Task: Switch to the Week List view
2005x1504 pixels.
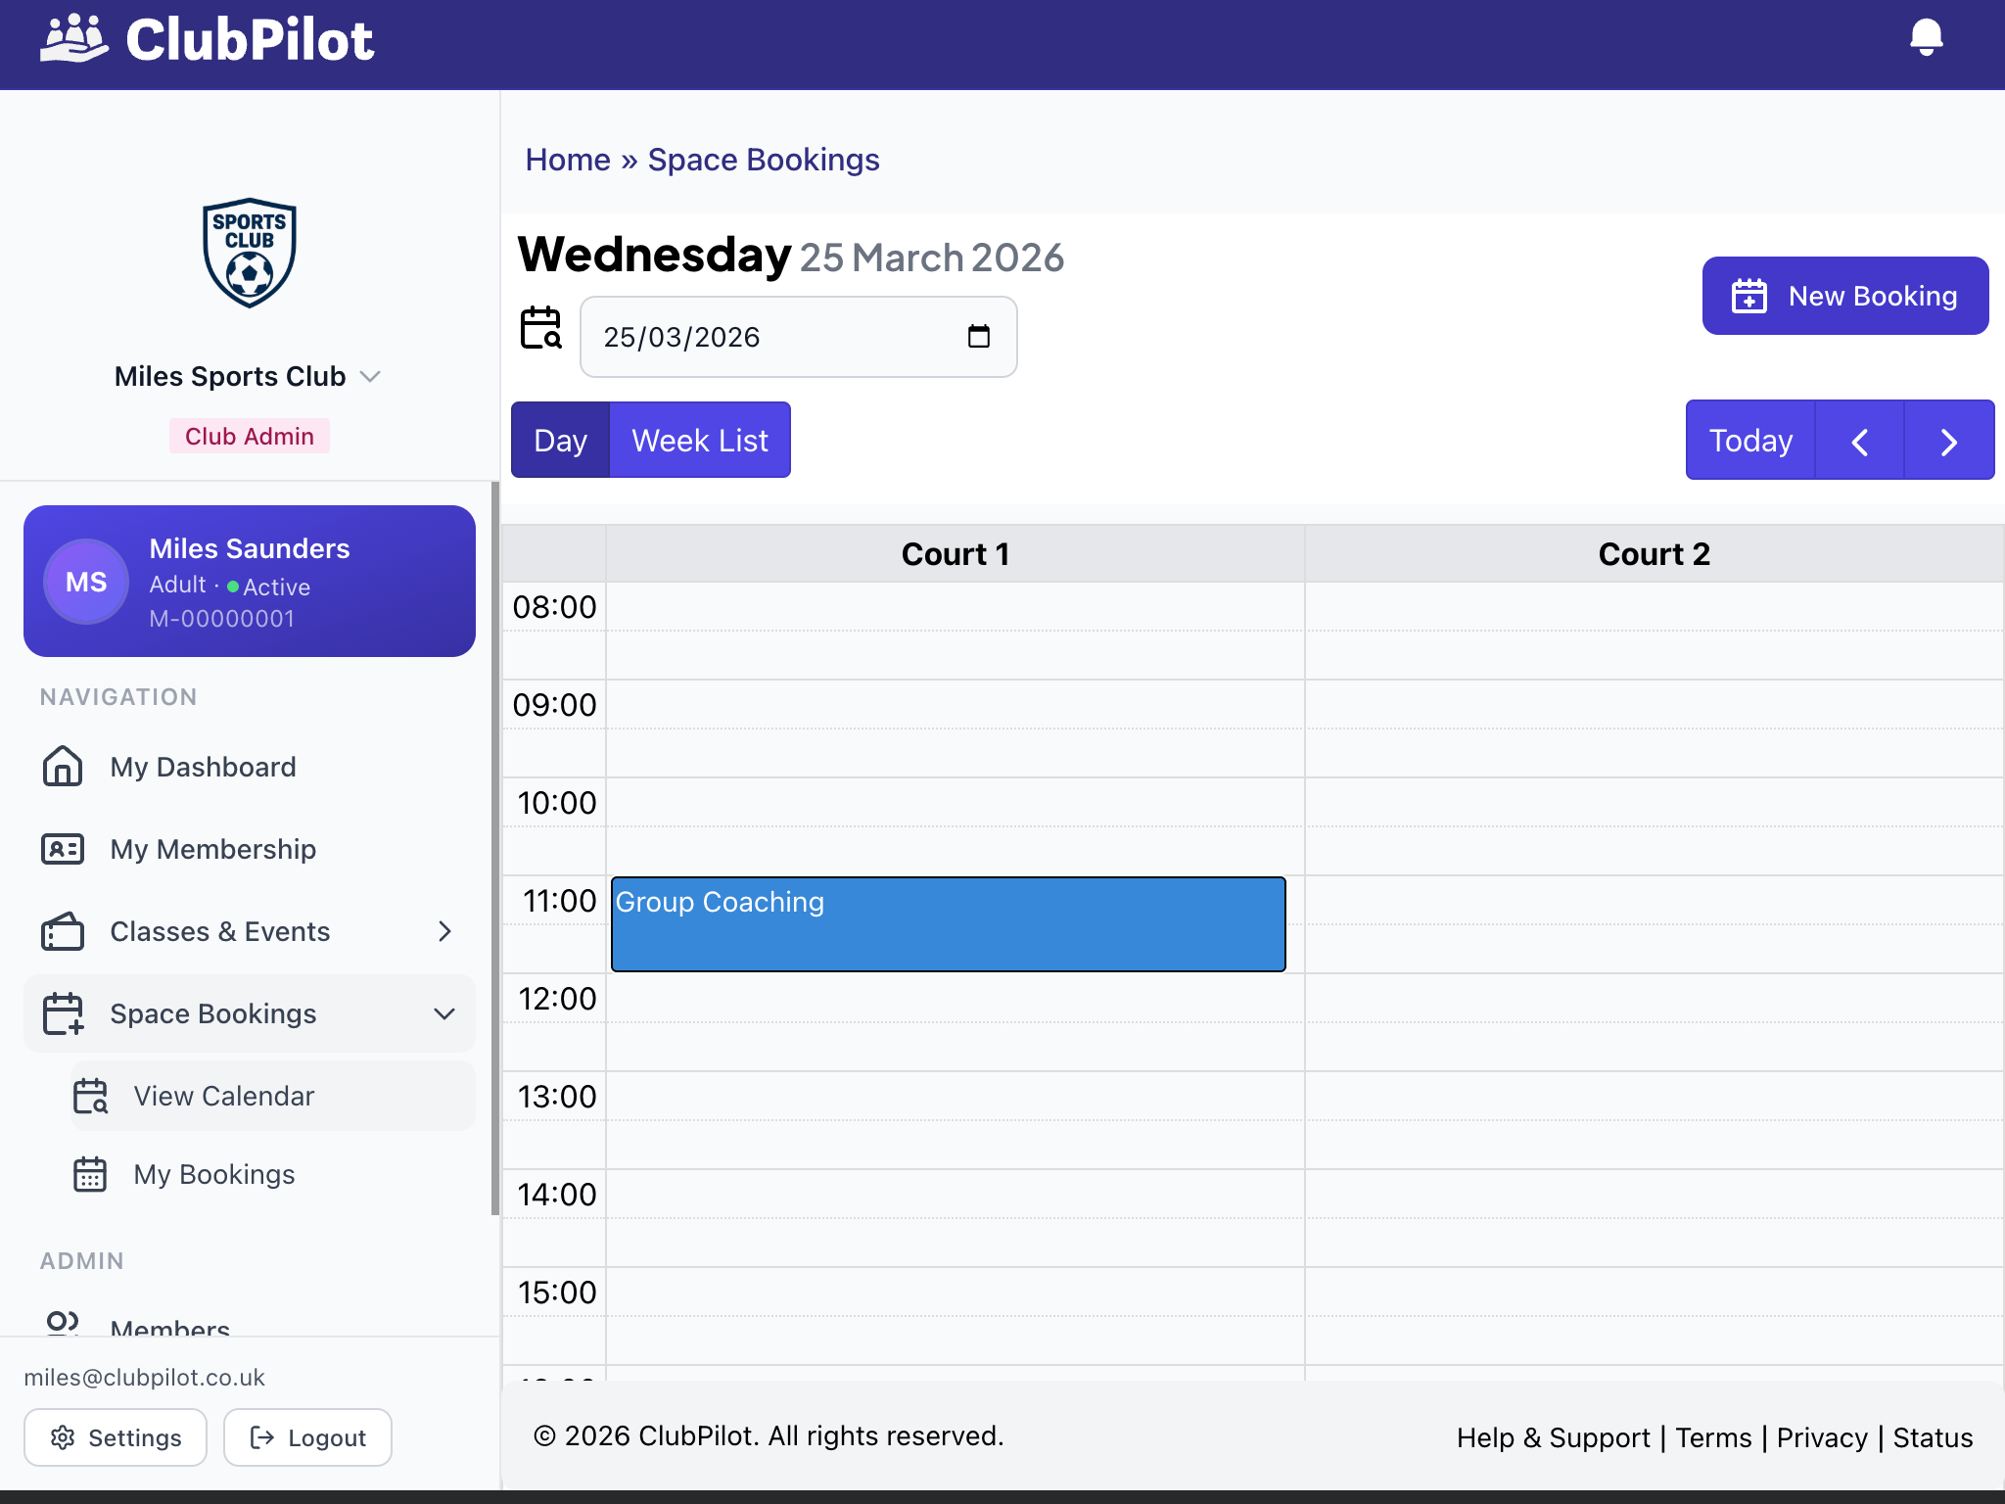Action: 699,440
